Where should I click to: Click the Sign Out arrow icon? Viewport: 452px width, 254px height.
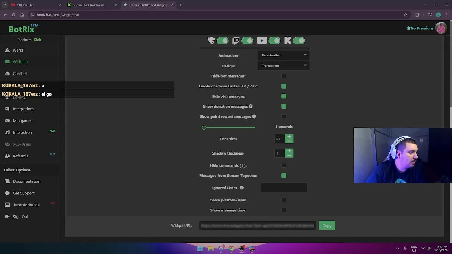pos(7,217)
